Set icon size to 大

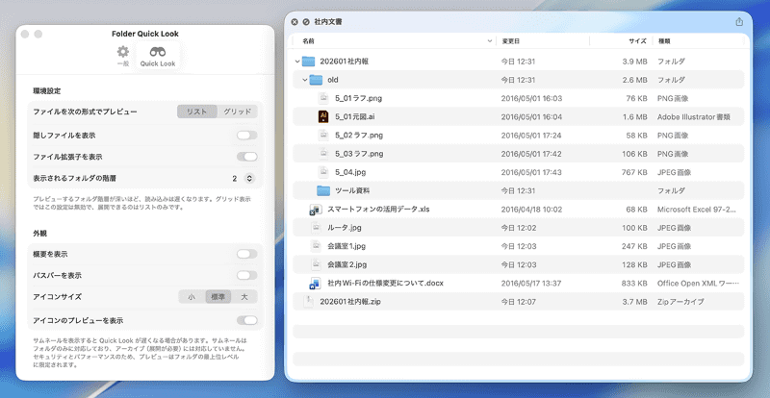244,297
